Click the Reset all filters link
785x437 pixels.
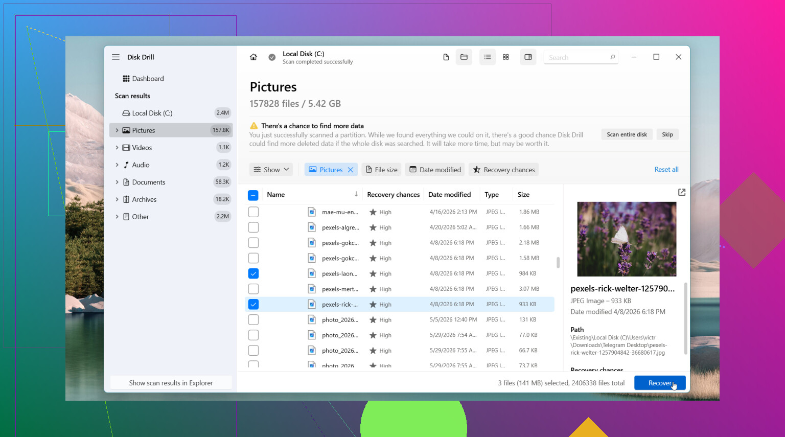coord(666,170)
